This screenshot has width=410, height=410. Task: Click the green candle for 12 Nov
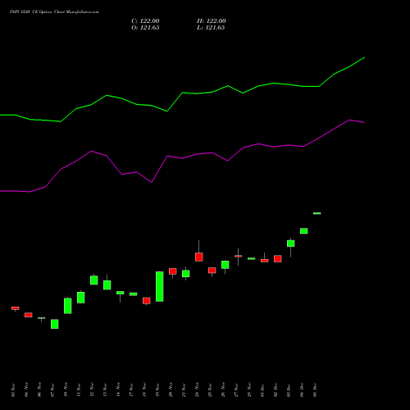click(x=94, y=280)
